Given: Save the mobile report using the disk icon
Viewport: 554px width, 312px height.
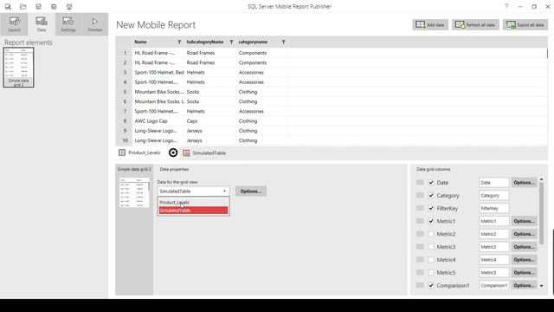Looking at the screenshot, I should point(38,6).
